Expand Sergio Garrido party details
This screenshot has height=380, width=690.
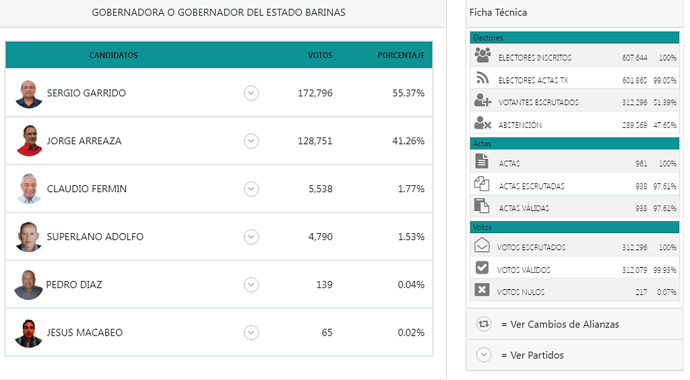coord(251,93)
